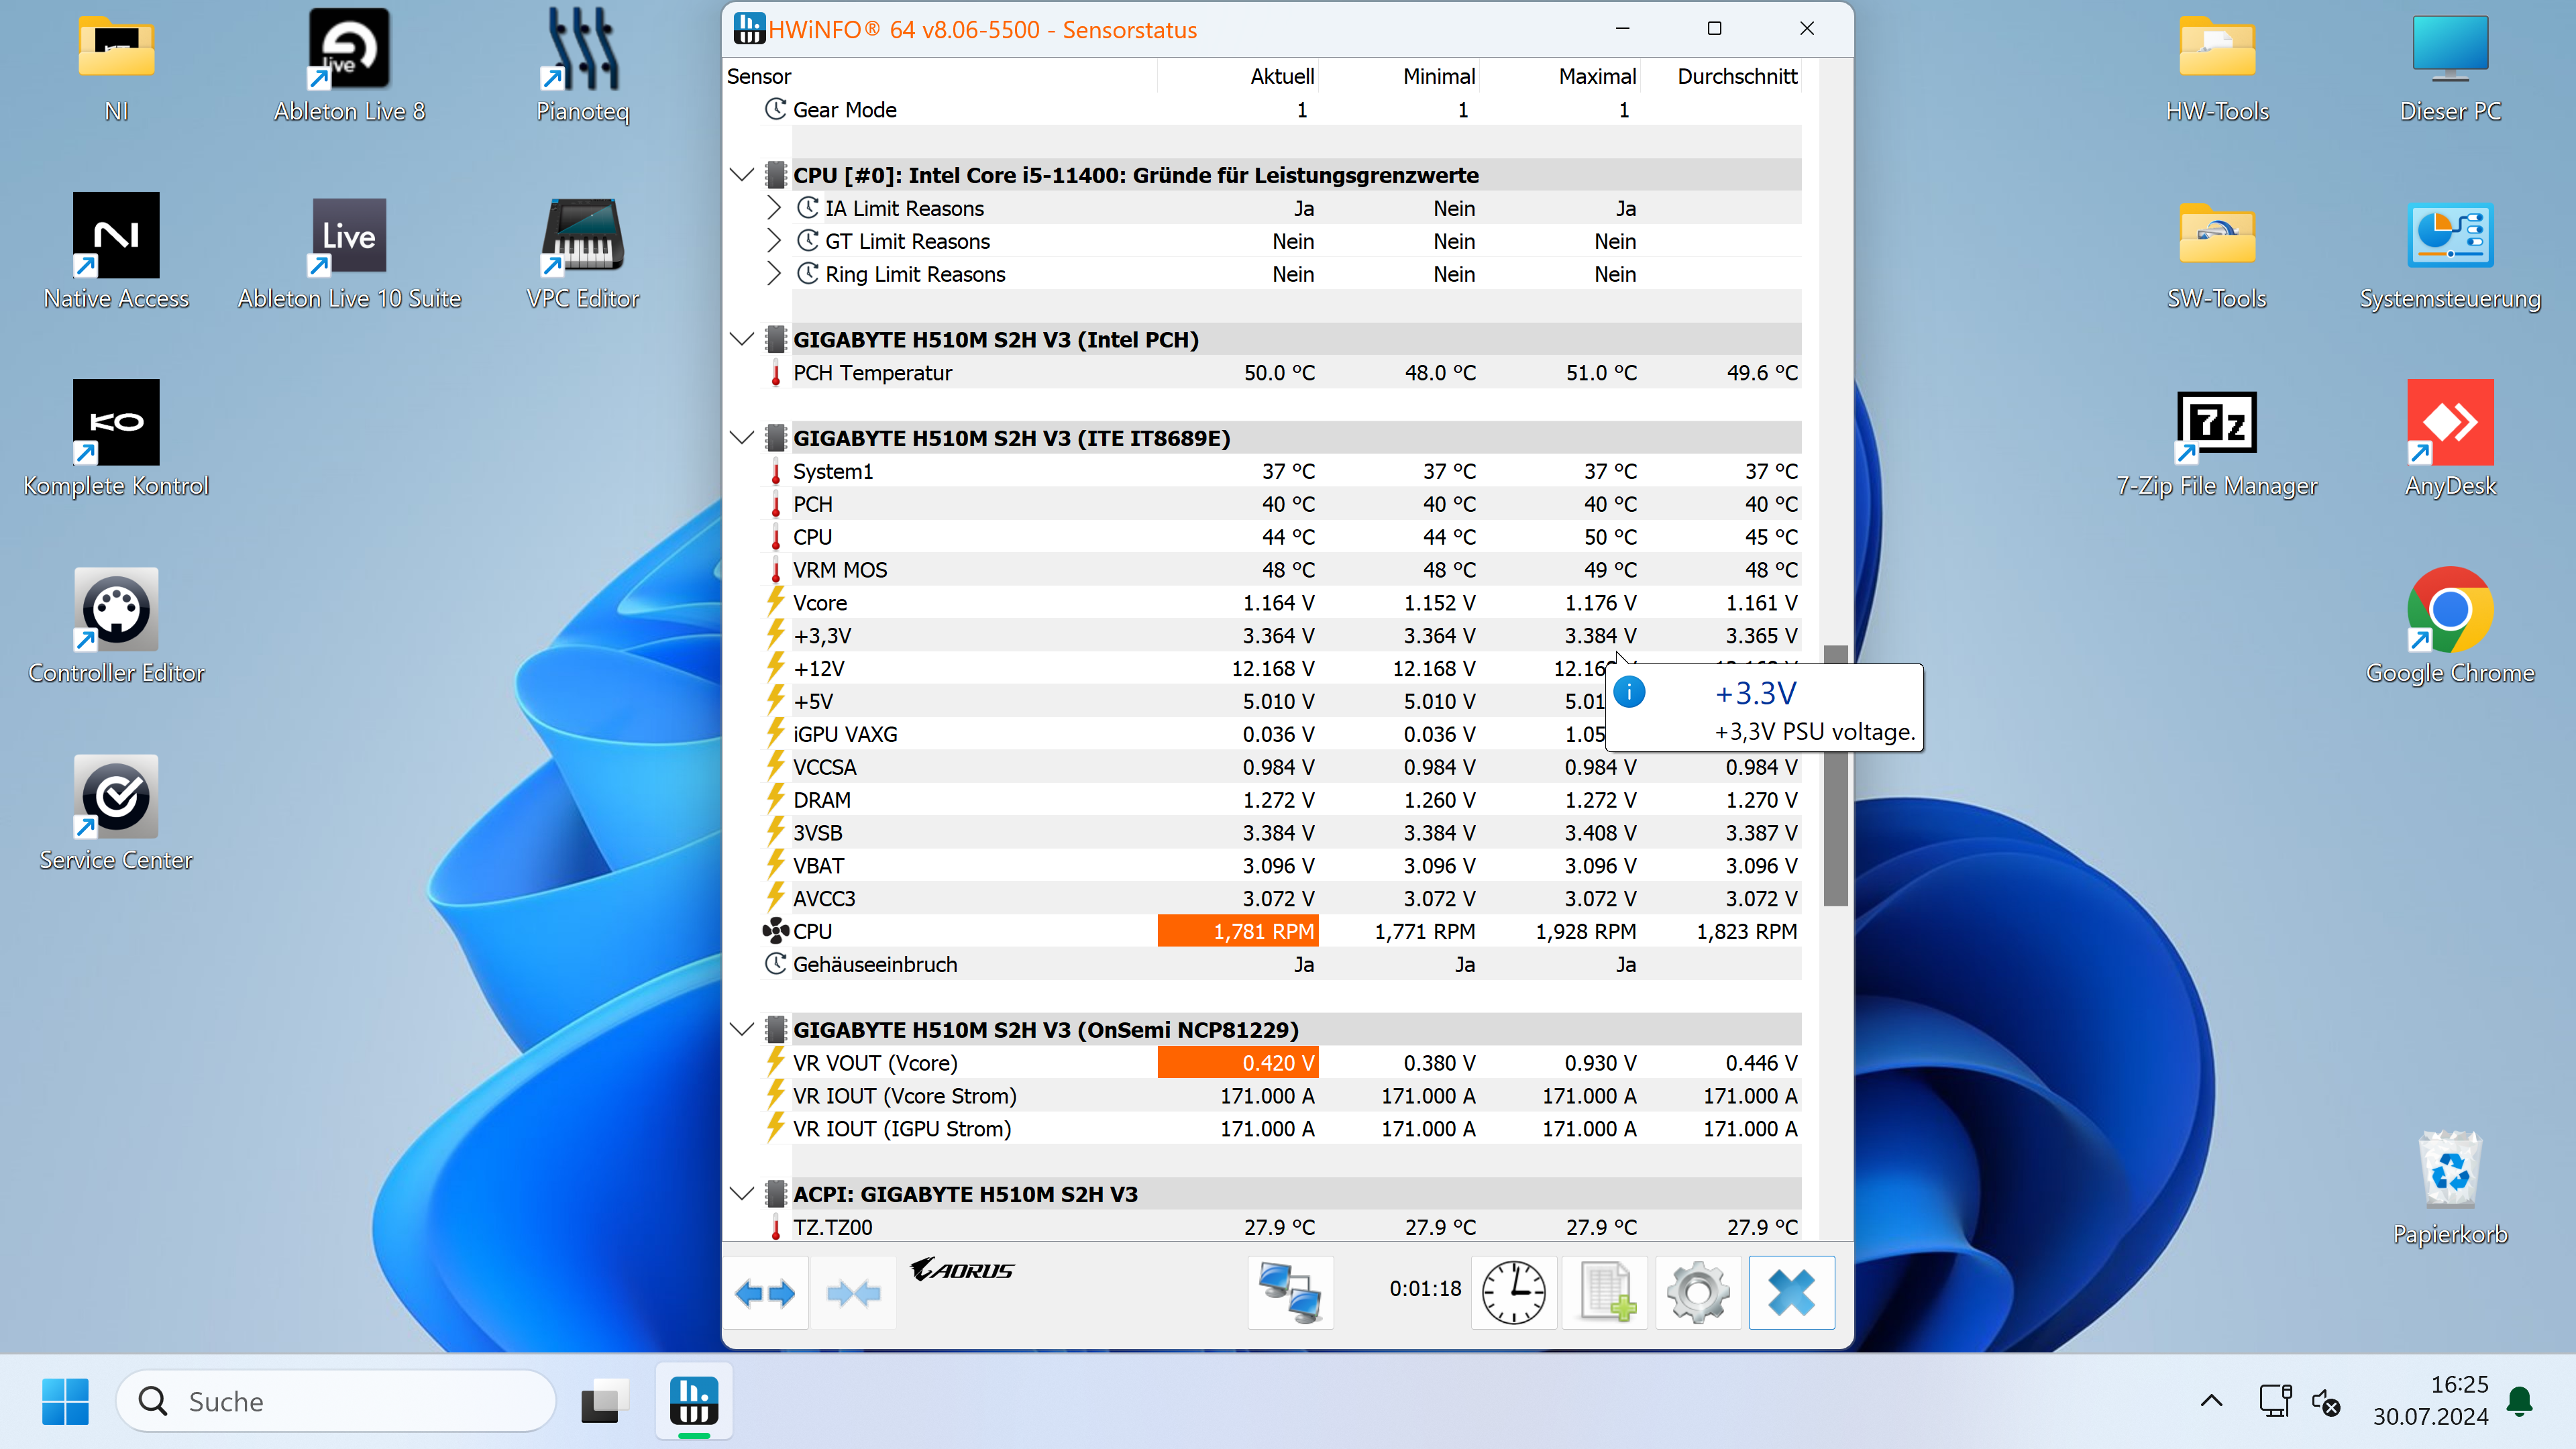Click the expand columns arrows button in HWiNFO

click(765, 1292)
